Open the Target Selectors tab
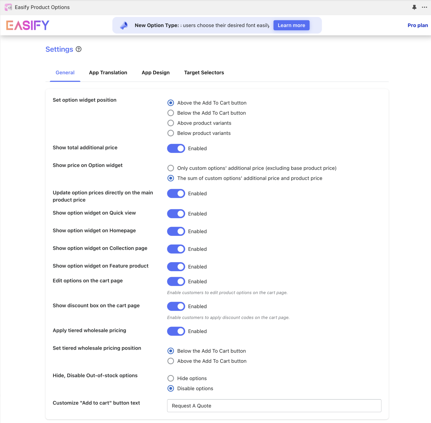 pyautogui.click(x=204, y=72)
